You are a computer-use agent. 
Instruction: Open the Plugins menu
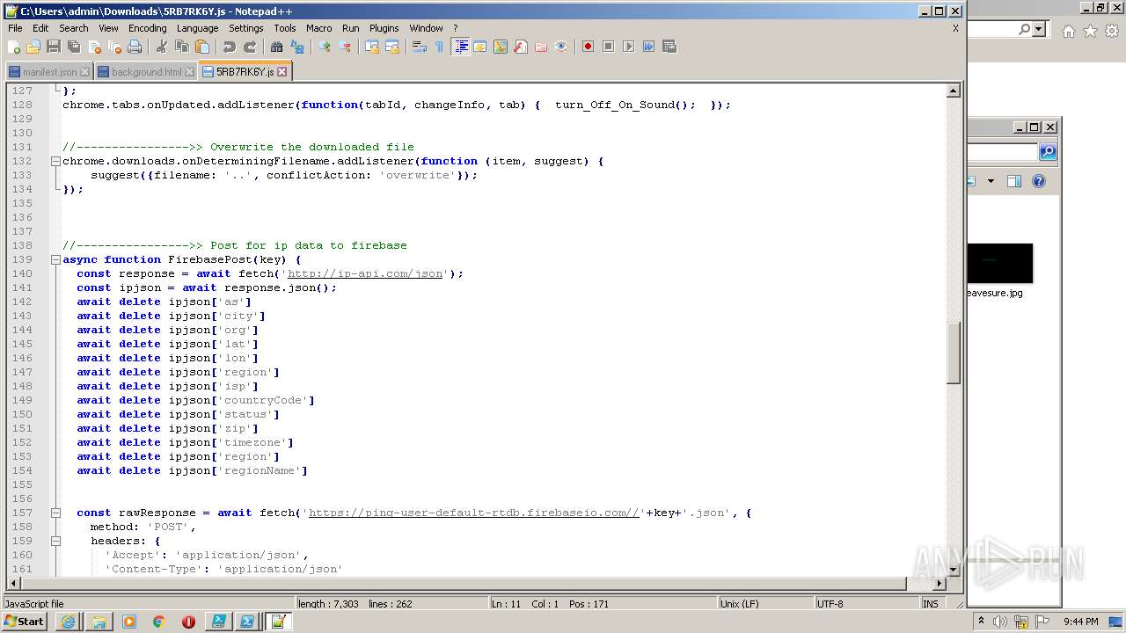[384, 28]
